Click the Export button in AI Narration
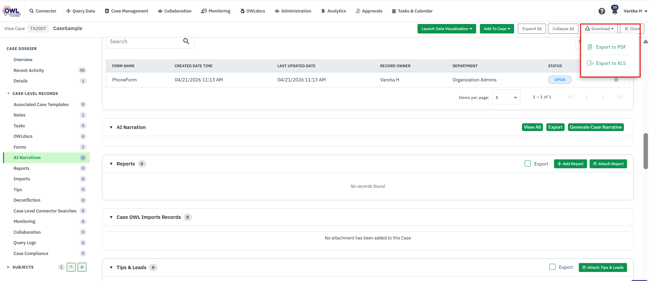The height and width of the screenshot is (281, 649). pyautogui.click(x=555, y=127)
